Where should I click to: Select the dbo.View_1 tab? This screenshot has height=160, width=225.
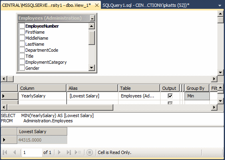46,5
